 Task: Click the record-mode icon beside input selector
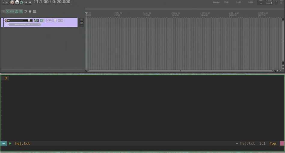[7, 24]
